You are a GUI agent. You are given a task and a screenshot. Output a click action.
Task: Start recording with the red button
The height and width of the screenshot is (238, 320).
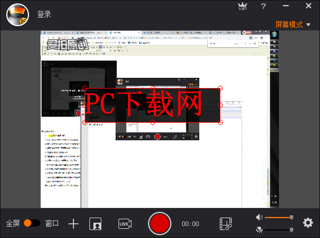(x=159, y=223)
